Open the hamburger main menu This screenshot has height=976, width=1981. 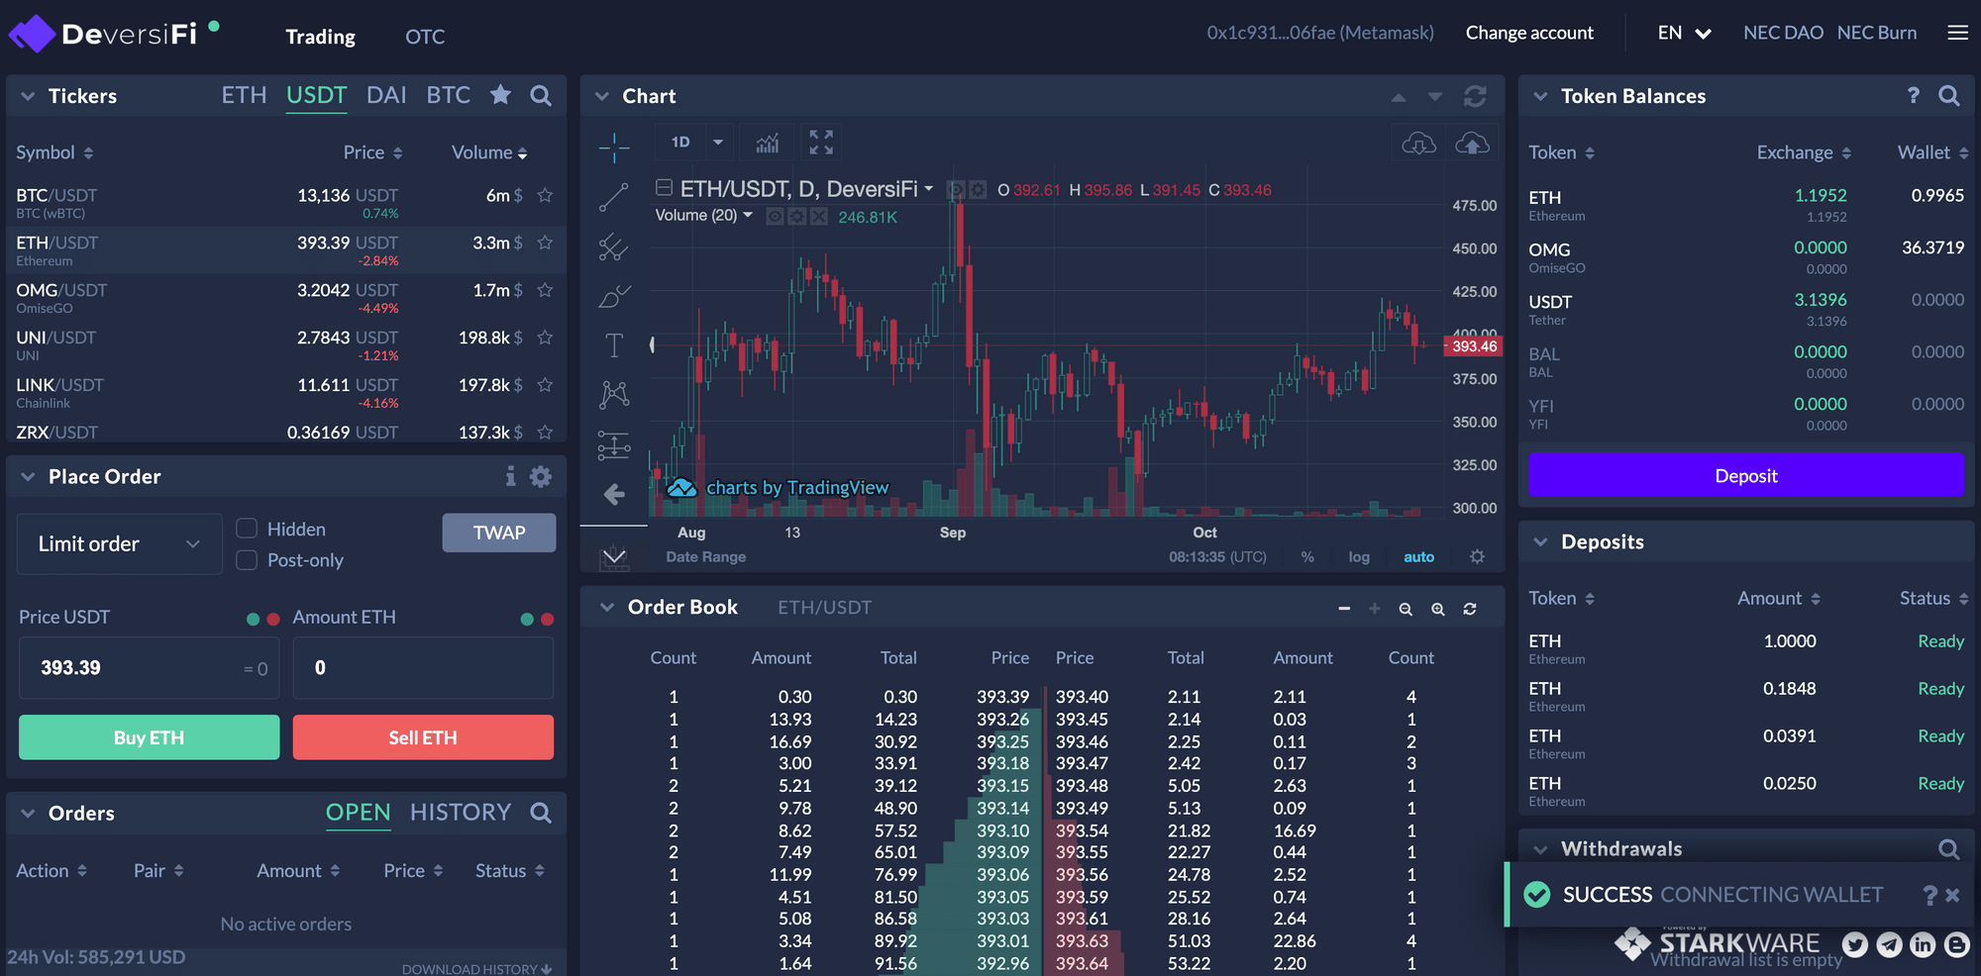(x=1957, y=33)
